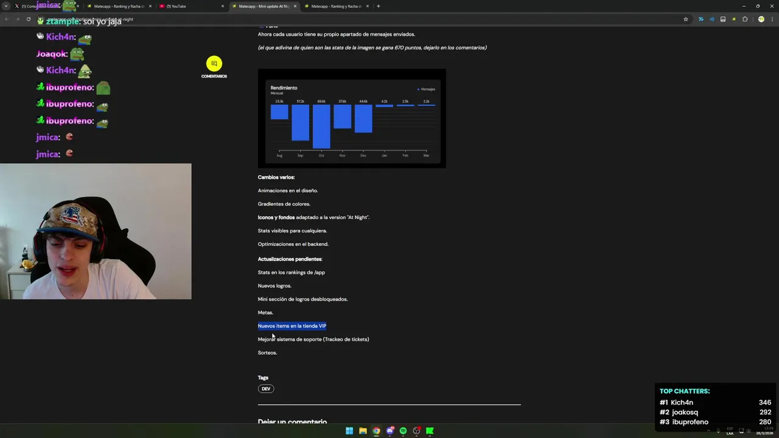
Task: Go back to previous page
Action: click(x=6, y=19)
